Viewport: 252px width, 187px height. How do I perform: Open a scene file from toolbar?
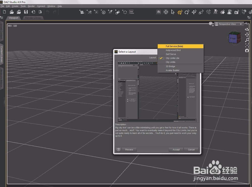(x=12, y=12)
